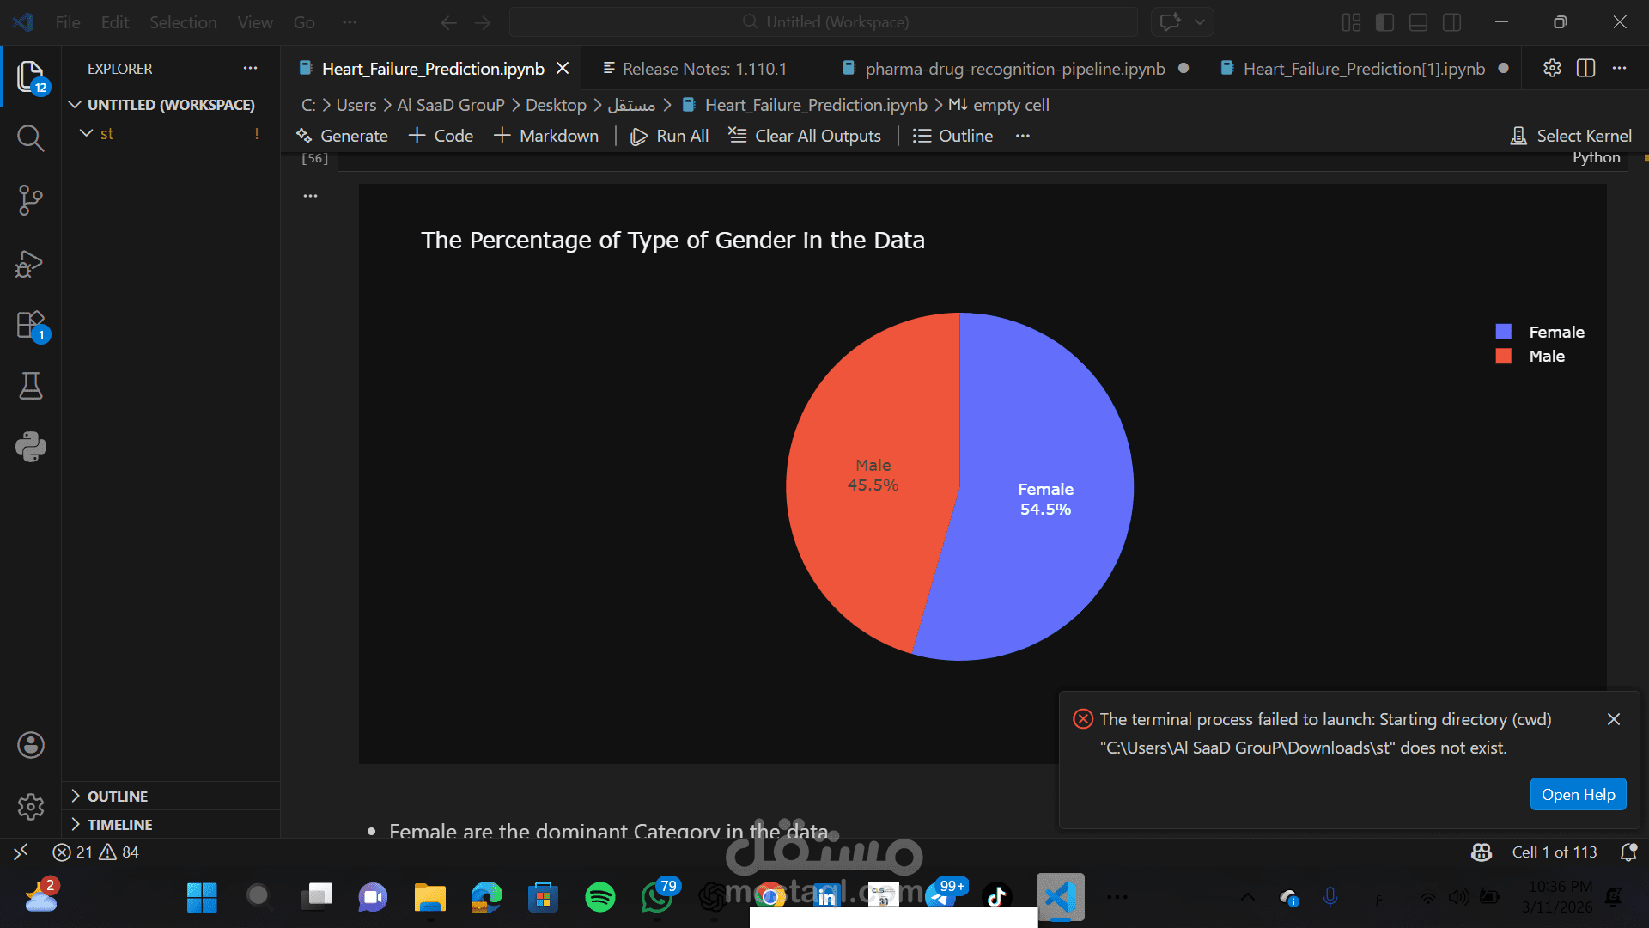Open the Selection menu
The image size is (1649, 928).
tap(183, 22)
